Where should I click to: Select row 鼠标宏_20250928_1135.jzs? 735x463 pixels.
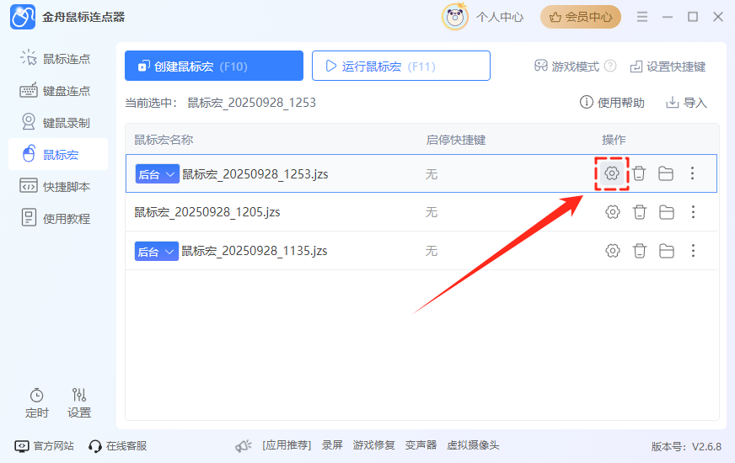click(421, 251)
